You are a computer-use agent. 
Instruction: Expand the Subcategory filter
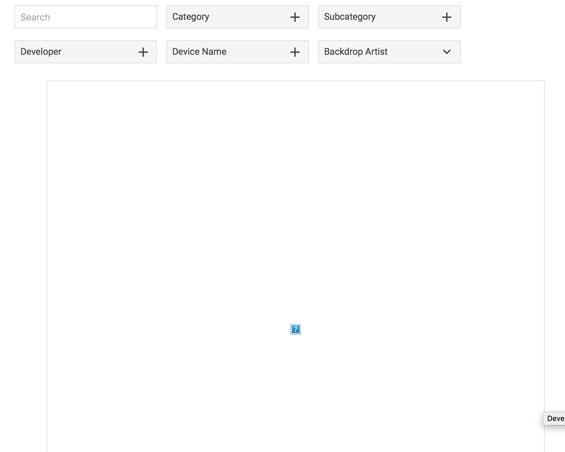[x=389, y=17]
